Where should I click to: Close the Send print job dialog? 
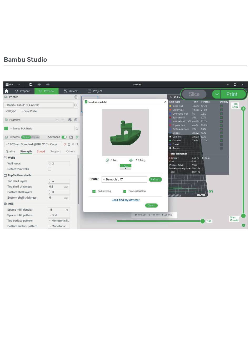coord(165,102)
